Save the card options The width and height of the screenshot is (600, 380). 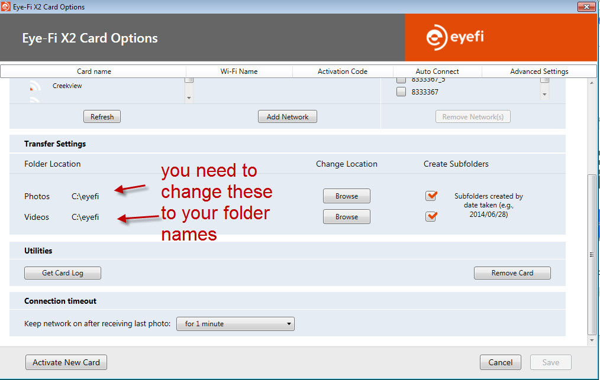(551, 362)
